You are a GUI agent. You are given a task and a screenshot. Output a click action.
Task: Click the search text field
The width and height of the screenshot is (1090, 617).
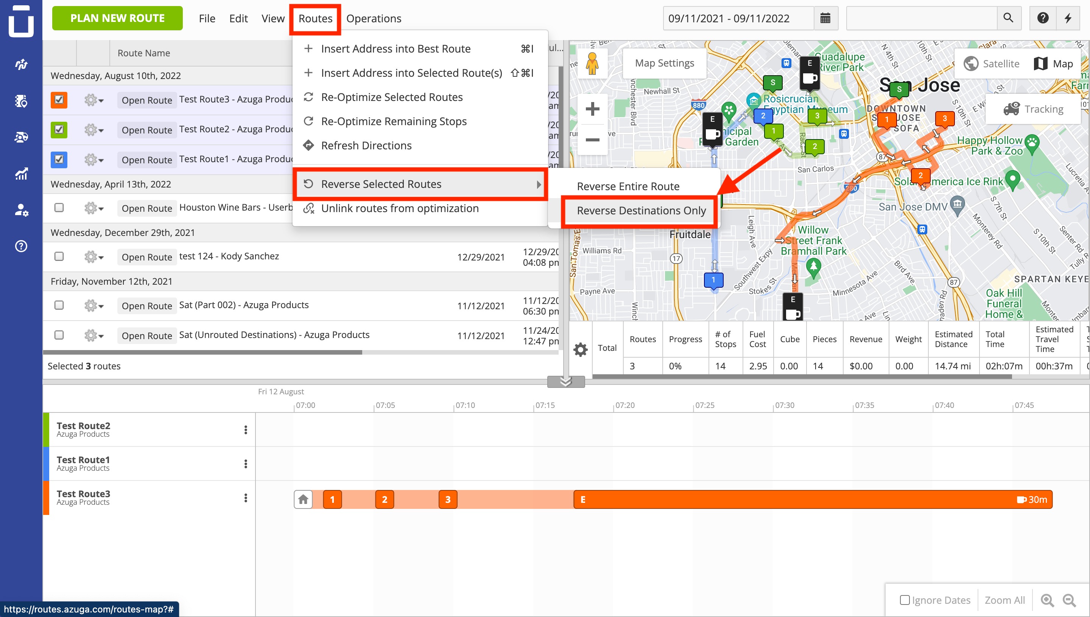click(922, 18)
